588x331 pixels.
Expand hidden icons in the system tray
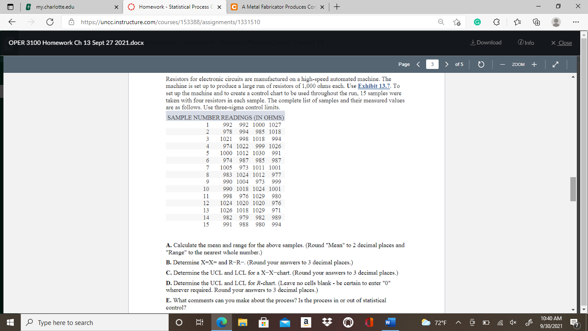click(x=459, y=322)
